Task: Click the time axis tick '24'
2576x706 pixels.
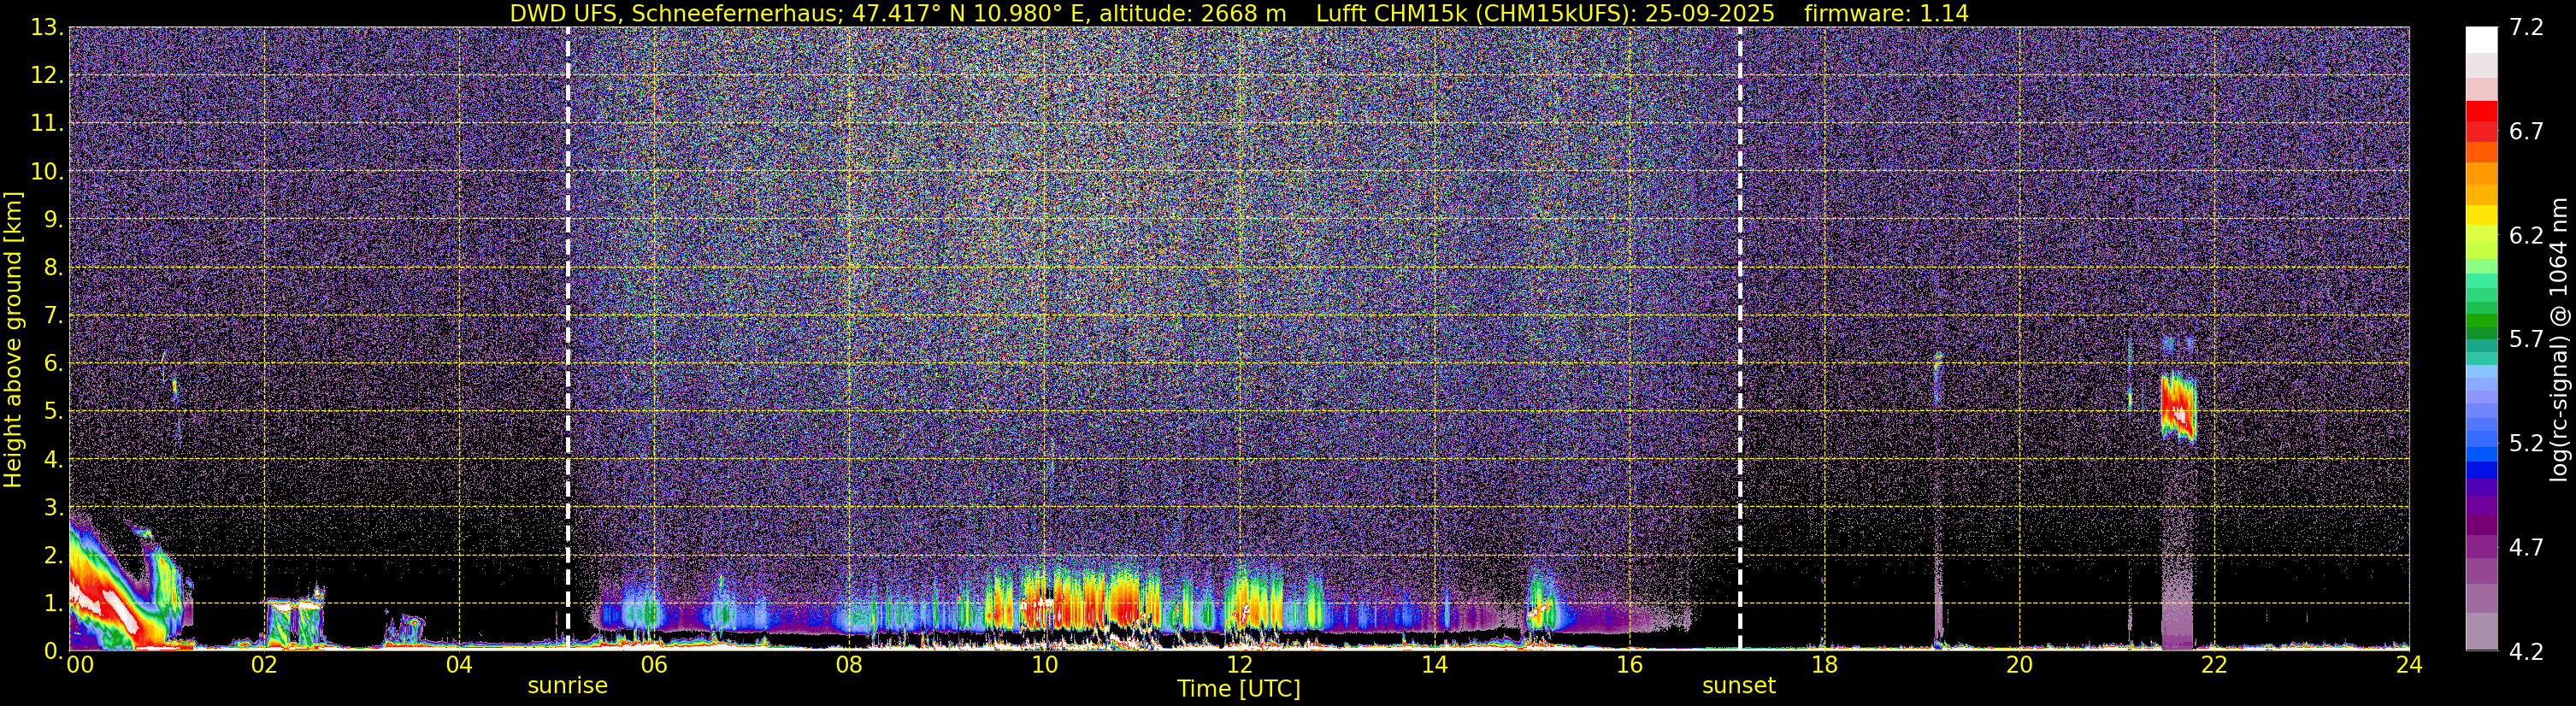Action: tap(2409, 665)
